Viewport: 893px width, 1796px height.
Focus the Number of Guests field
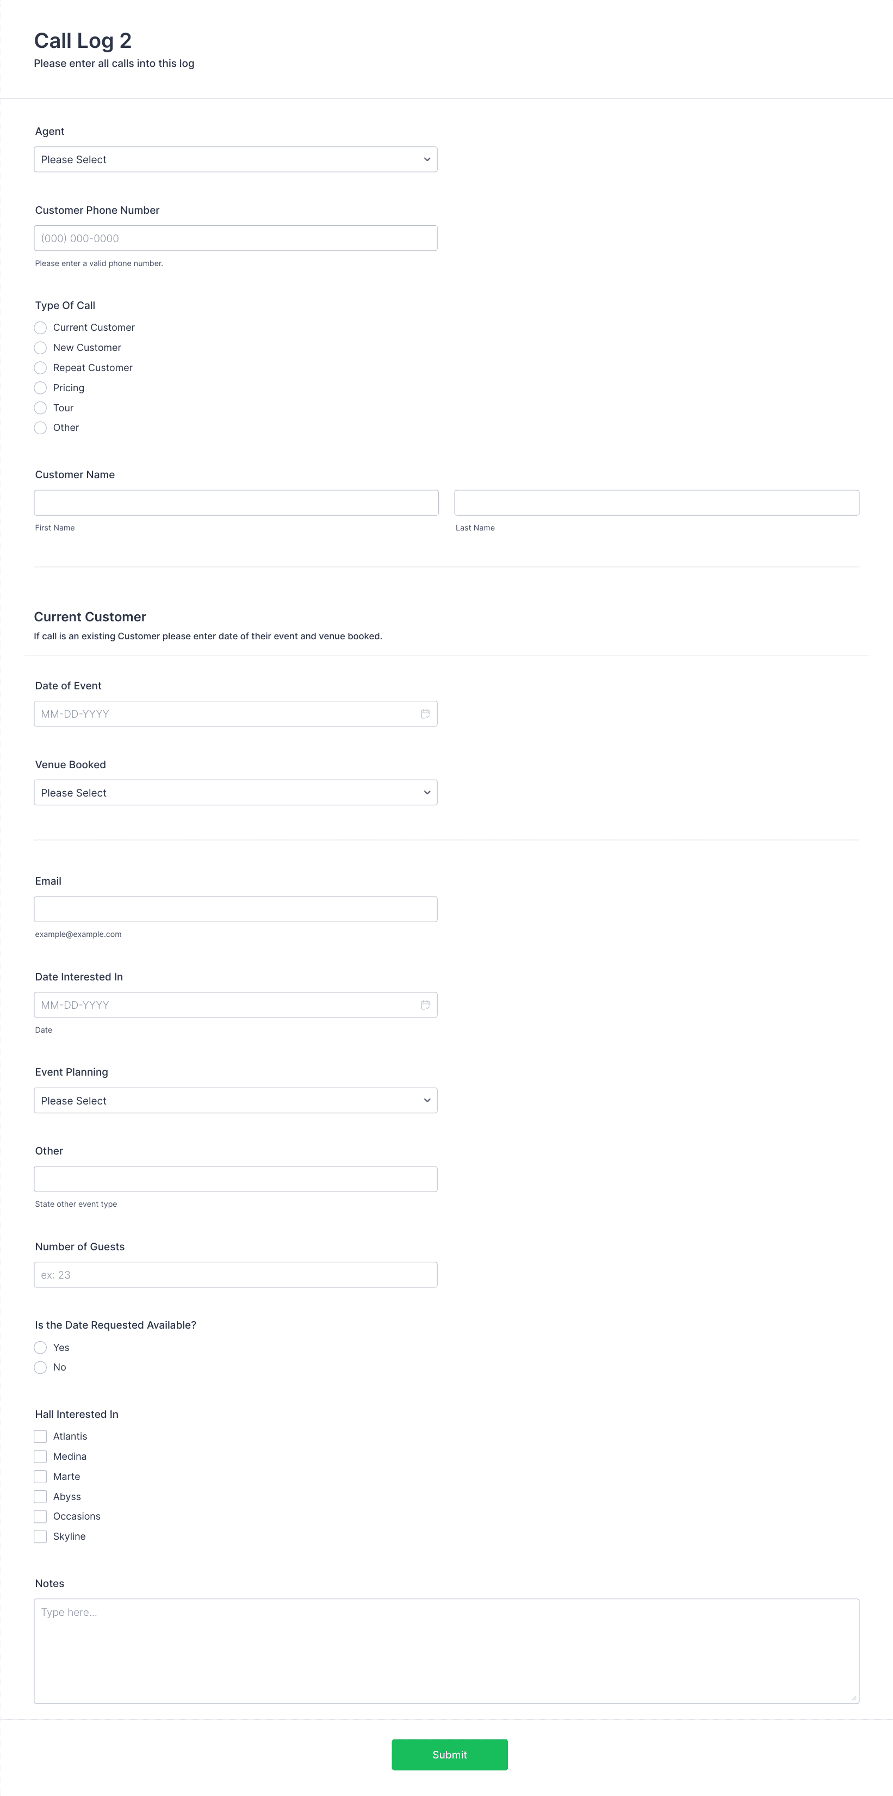(235, 1274)
